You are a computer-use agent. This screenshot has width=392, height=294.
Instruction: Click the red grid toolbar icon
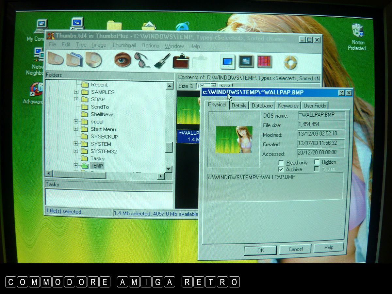point(264,61)
